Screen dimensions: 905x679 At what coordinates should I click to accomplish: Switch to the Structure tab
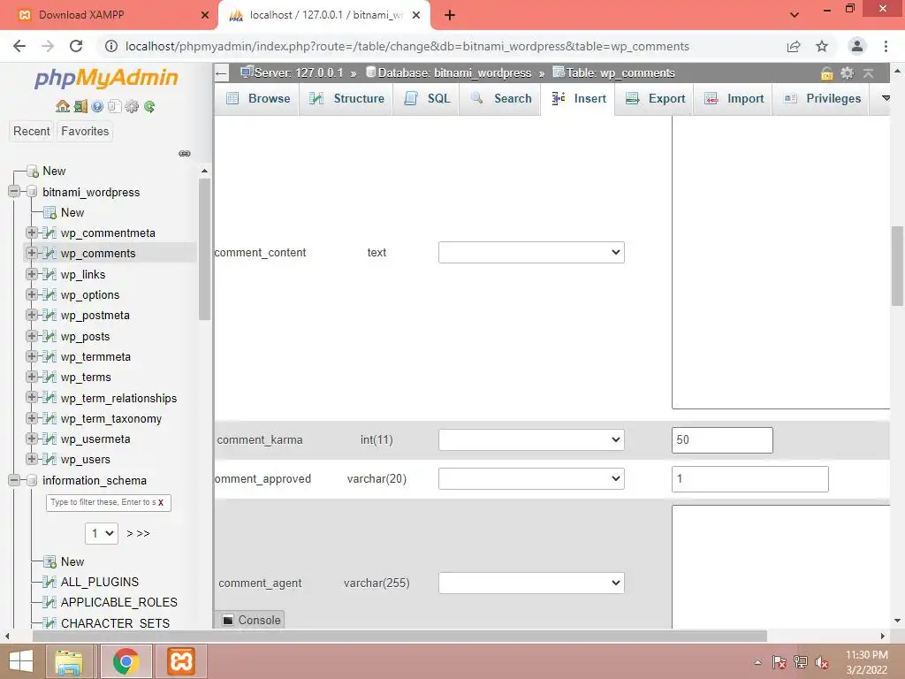(346, 99)
